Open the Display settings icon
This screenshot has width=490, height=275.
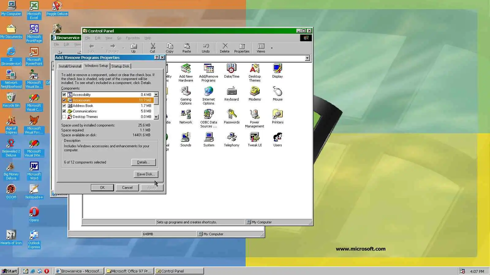(x=277, y=71)
